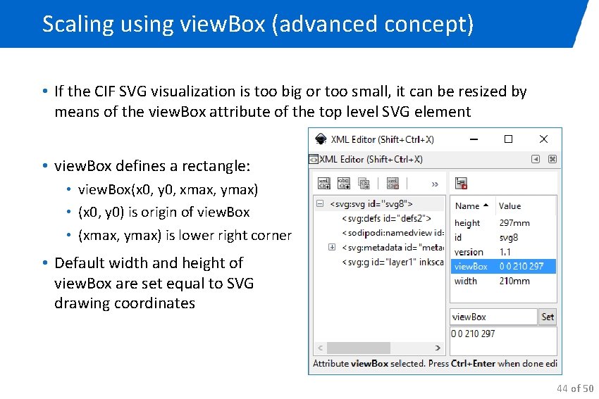
Task: Select the svg:defs id="defs2" node
Action: 387,219
